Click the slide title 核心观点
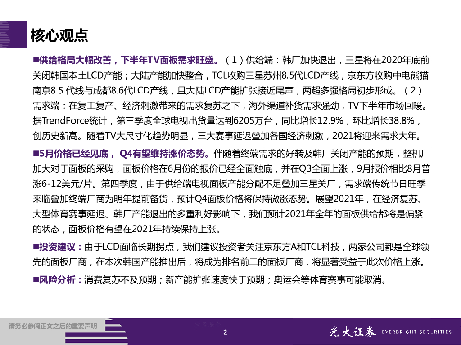The image size is (461, 345). pos(59,35)
